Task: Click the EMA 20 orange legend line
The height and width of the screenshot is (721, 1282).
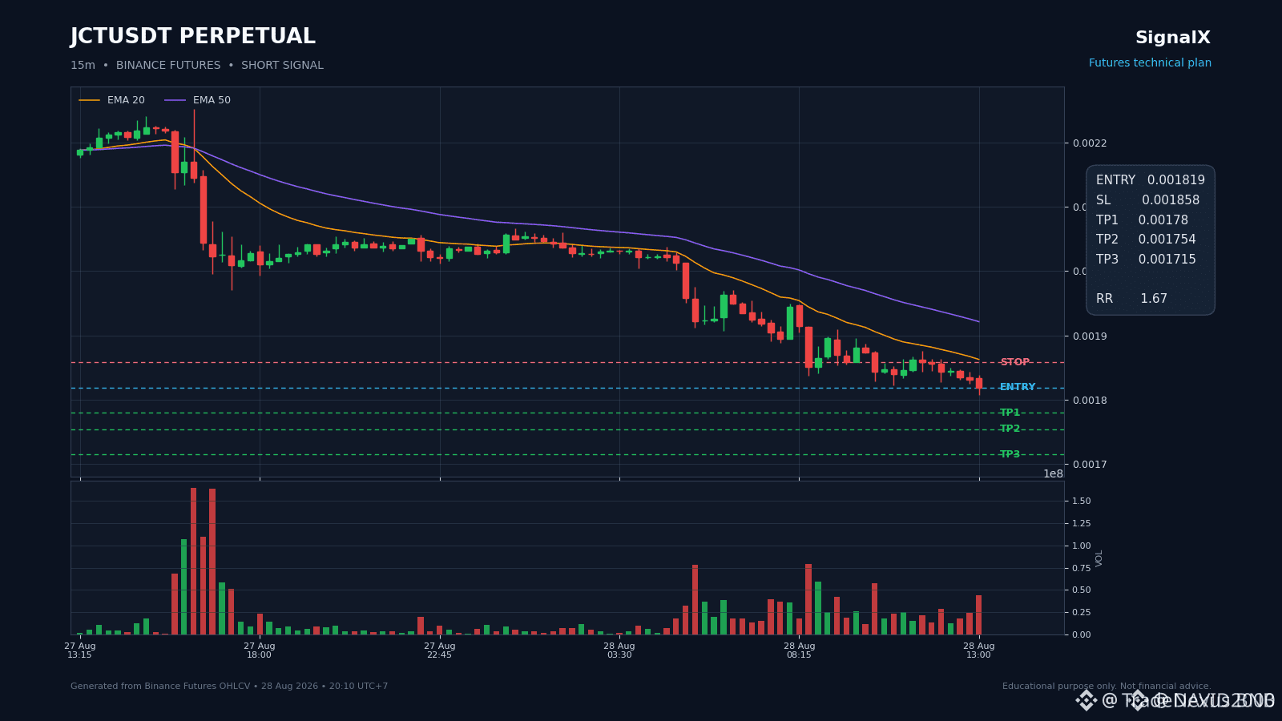Action: [x=90, y=100]
